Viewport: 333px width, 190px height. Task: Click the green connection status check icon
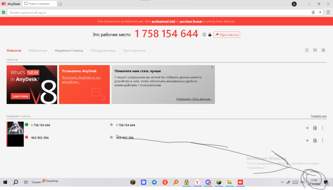(3, 12)
